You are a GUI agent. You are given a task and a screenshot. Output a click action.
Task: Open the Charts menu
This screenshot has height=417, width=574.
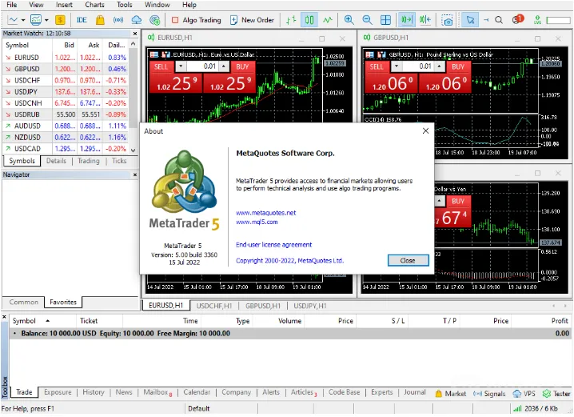pos(94,5)
